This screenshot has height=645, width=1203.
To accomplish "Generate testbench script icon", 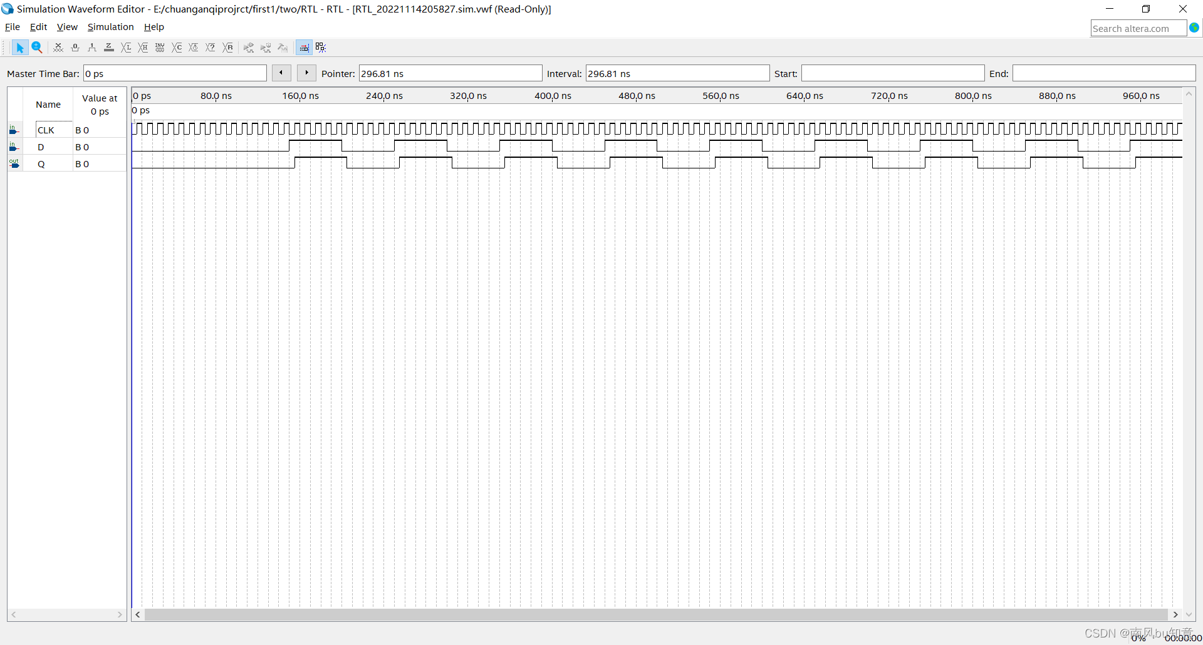I will coord(283,48).
